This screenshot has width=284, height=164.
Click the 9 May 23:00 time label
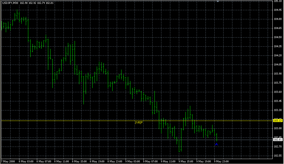221,162
